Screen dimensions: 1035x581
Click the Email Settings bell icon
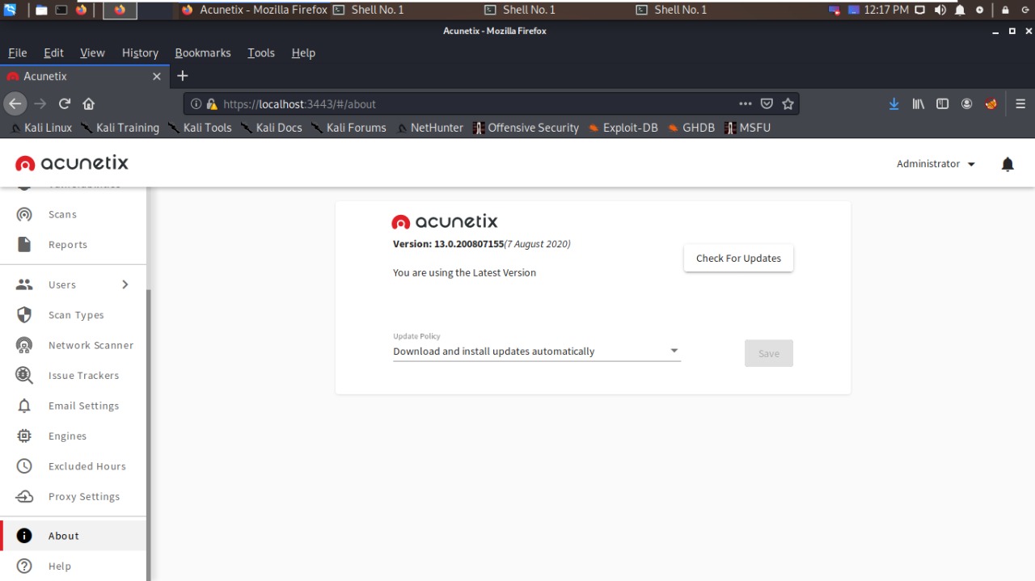pyautogui.click(x=24, y=406)
